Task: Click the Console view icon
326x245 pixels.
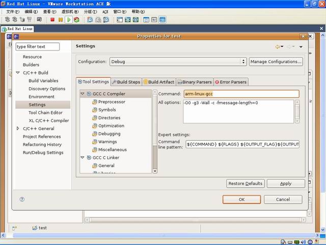Action: [x=162, y=20]
